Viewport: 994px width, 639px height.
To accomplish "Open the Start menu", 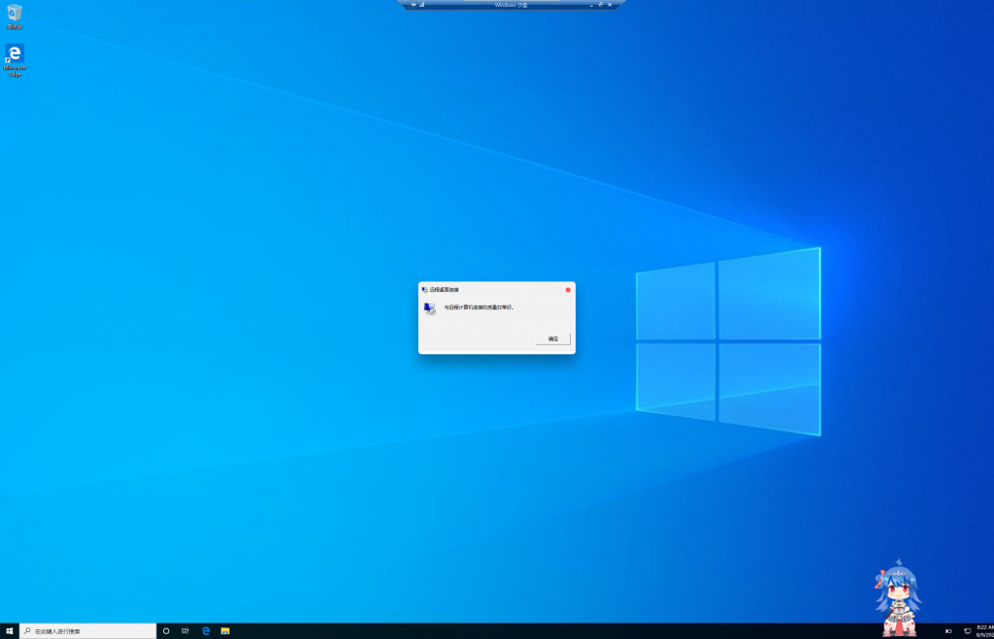I will pos(10,631).
